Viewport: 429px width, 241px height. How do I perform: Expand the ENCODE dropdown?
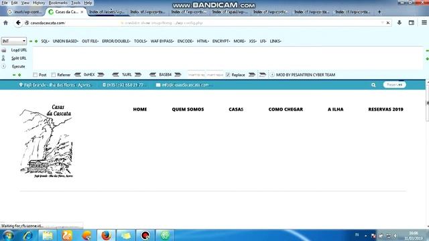pos(185,41)
